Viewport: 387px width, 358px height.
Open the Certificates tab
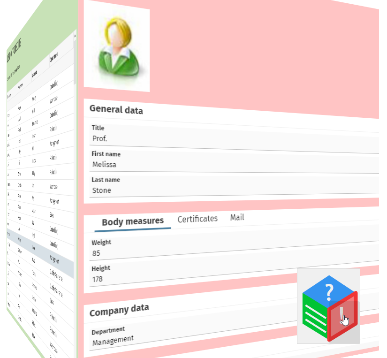coord(197,219)
